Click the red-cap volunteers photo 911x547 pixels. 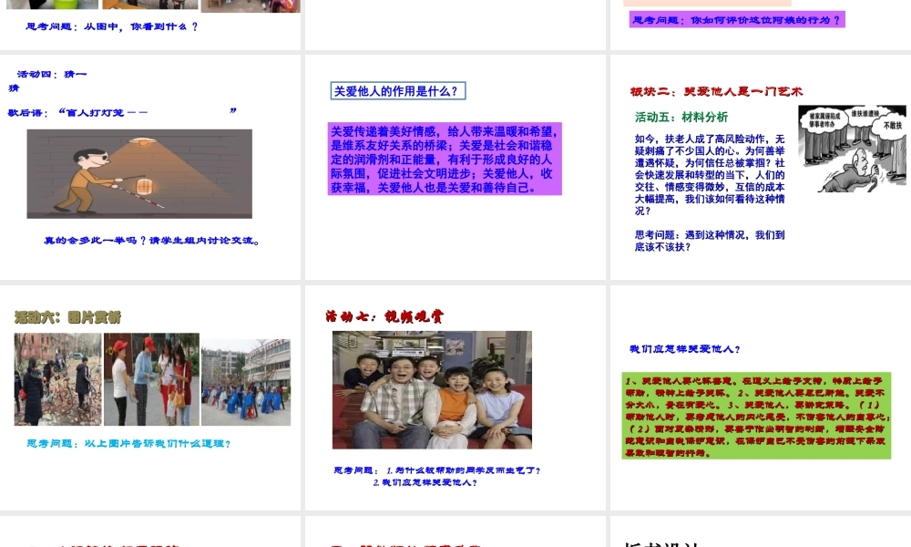151,379
